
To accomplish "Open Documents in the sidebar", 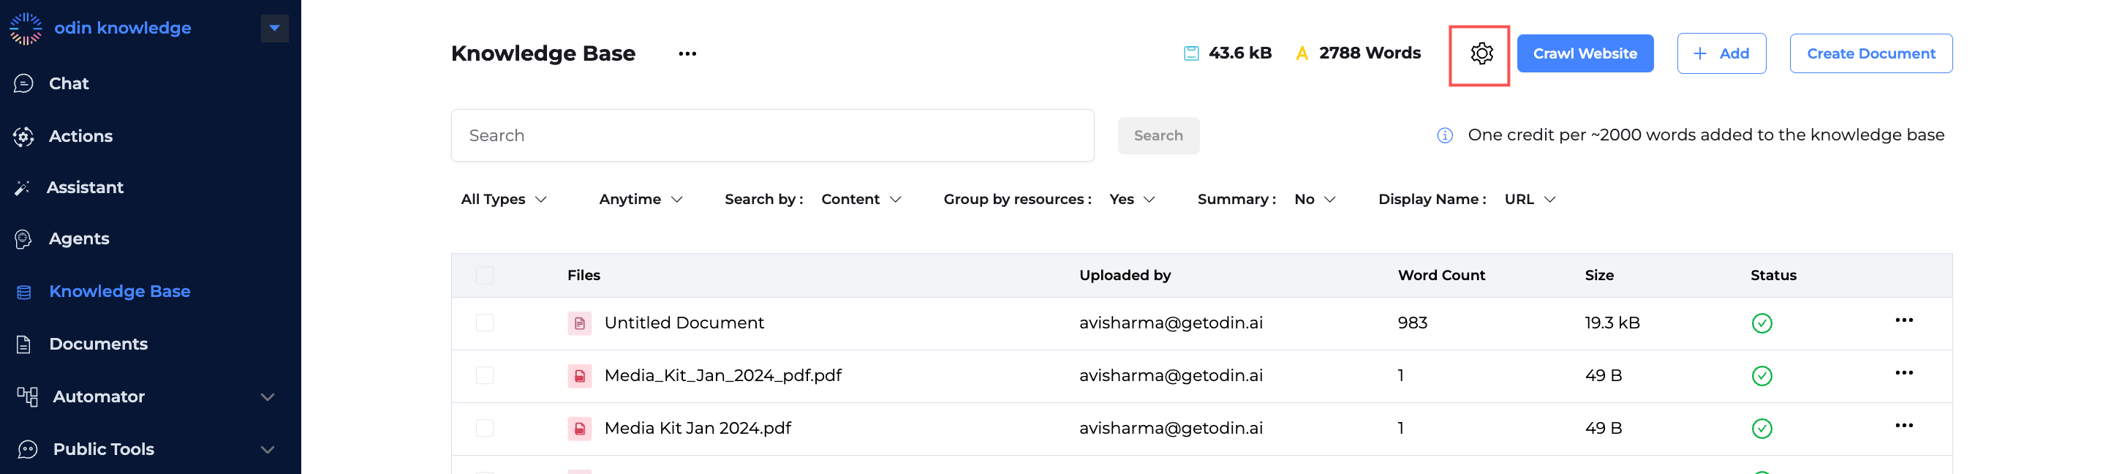I will tap(98, 344).
